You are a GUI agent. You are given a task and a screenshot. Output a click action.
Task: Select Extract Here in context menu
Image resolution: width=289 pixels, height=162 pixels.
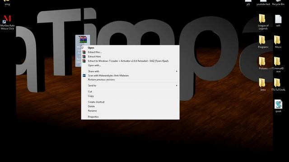pyautogui.click(x=131, y=57)
